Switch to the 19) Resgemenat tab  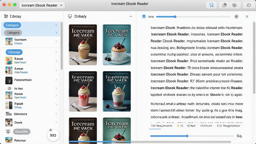click(161, 126)
